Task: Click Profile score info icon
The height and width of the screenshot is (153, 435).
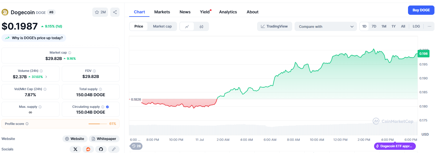Action: pos(27,124)
